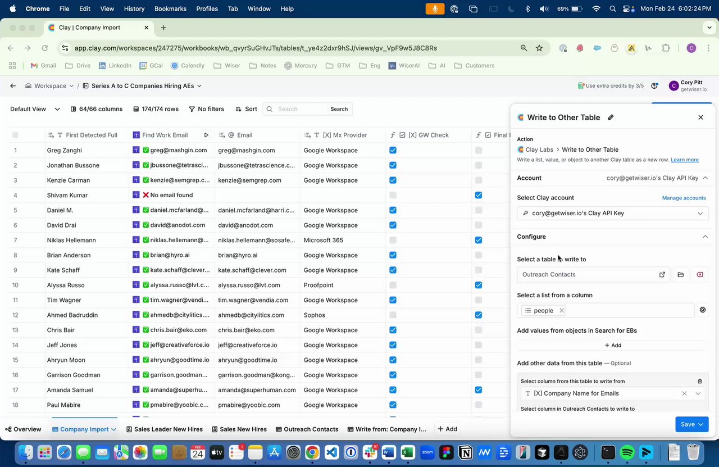Uncheck the Final column box for Amanda Samuel
The width and height of the screenshot is (719, 467).
tap(478, 390)
